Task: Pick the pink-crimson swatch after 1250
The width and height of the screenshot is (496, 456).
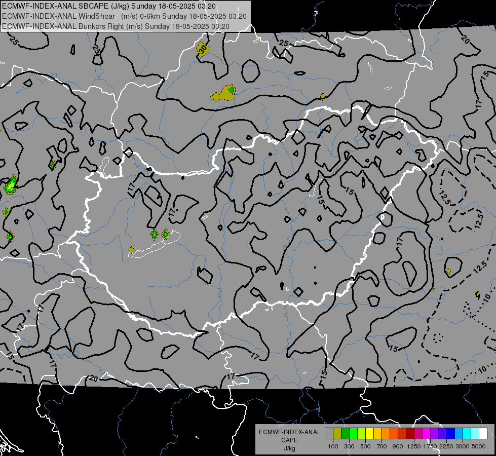Action: pos(418,434)
